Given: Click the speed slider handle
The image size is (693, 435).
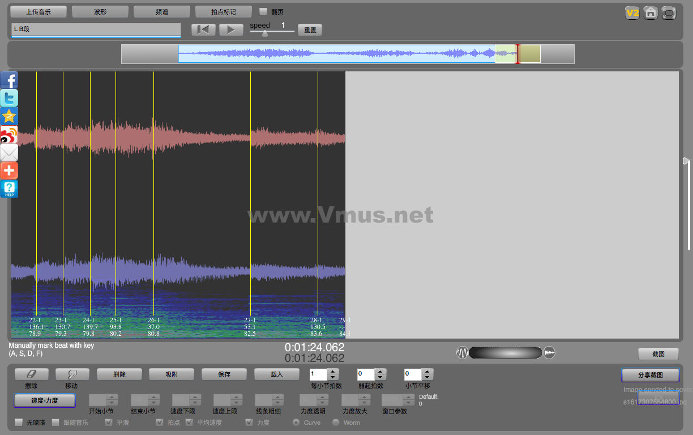Looking at the screenshot, I should [x=264, y=33].
